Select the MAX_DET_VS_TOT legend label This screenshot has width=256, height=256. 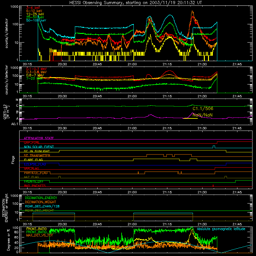pos(40,235)
